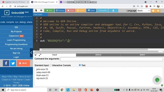Select the main.bash file tab
164x92 pixels.
pos(38,15)
